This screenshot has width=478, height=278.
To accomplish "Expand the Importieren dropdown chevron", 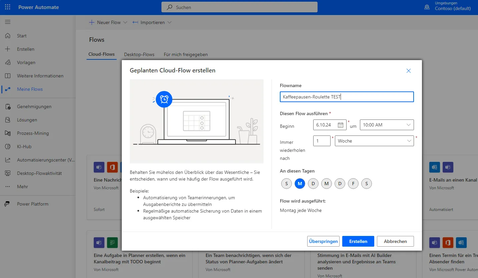I will click(x=169, y=22).
